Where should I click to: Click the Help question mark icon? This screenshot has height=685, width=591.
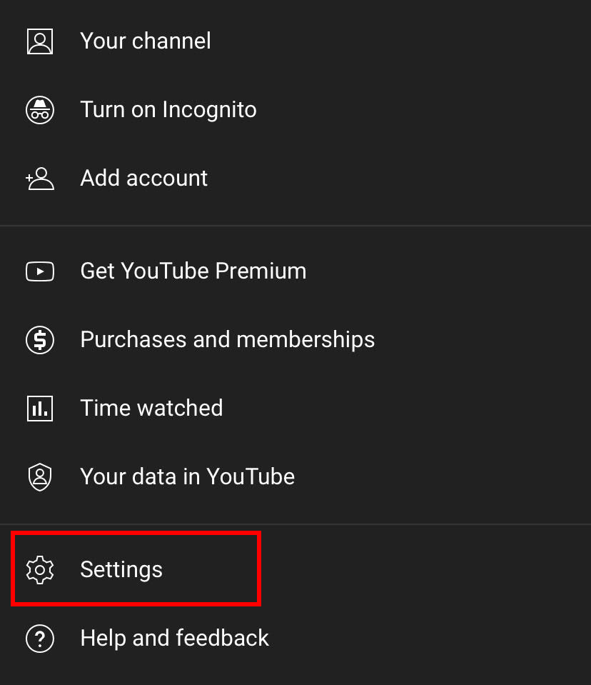pyautogui.click(x=40, y=639)
